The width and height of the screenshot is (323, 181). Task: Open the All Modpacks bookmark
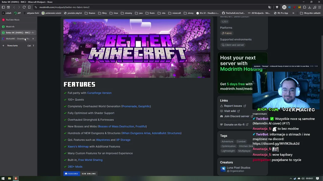[259, 13]
